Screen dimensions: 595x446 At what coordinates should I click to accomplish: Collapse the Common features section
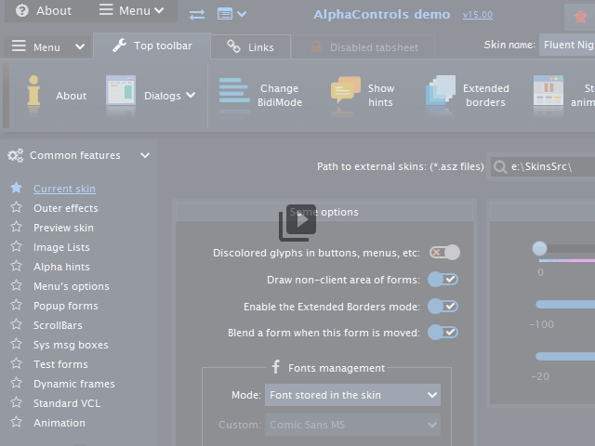coord(145,155)
